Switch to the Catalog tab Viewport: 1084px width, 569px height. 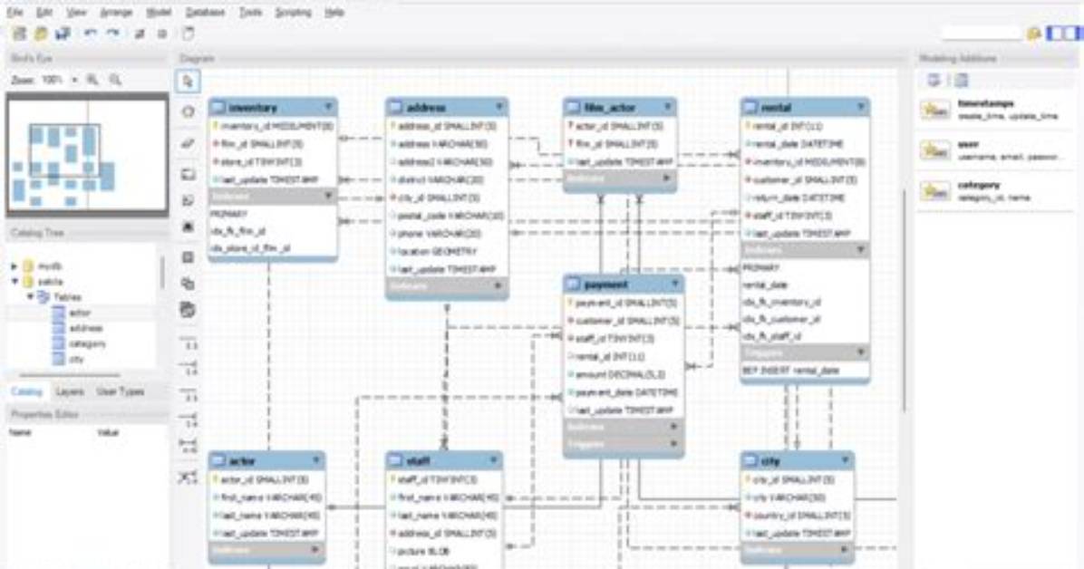click(27, 391)
